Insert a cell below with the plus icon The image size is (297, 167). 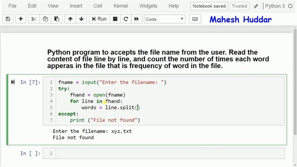tap(20, 19)
